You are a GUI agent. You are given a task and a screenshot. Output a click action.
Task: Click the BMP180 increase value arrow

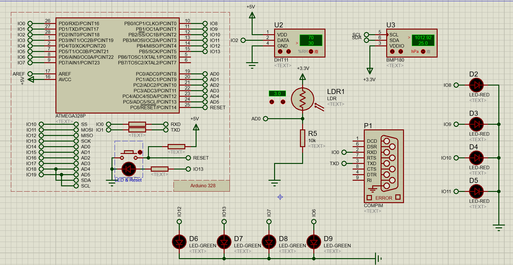coord(401,52)
